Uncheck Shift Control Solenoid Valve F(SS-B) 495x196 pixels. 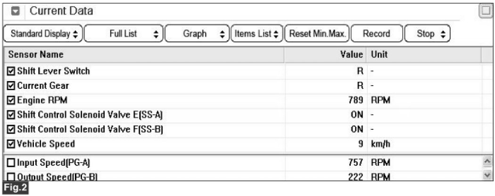[x=11, y=129]
